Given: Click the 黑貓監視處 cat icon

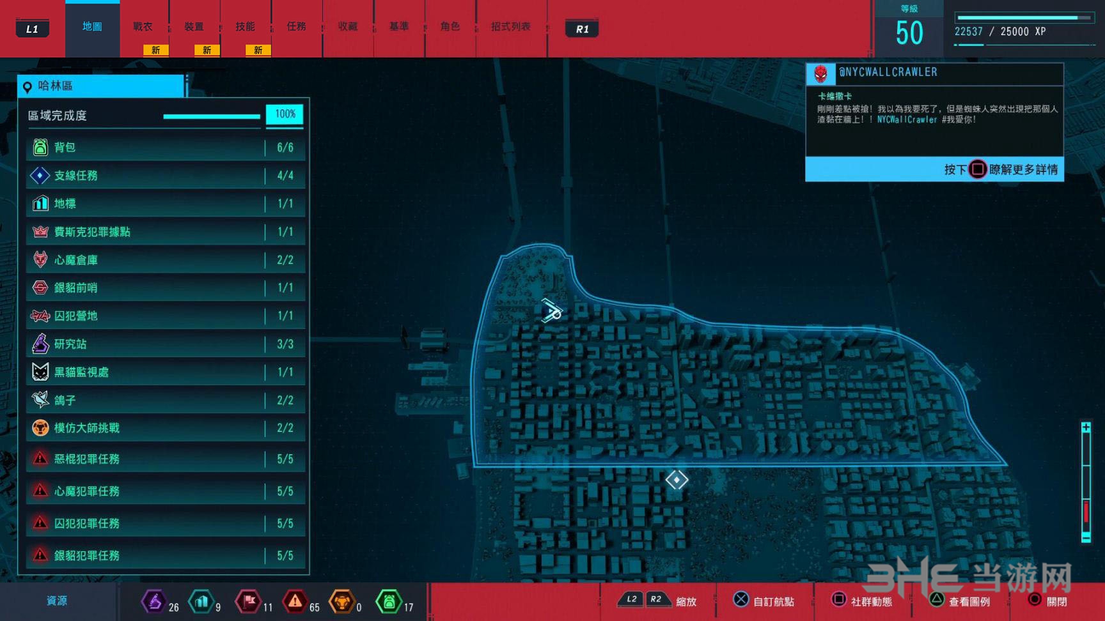Looking at the screenshot, I should [x=40, y=372].
